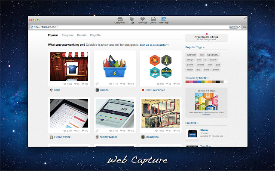Open the Projects heading link

click(x=192, y=123)
